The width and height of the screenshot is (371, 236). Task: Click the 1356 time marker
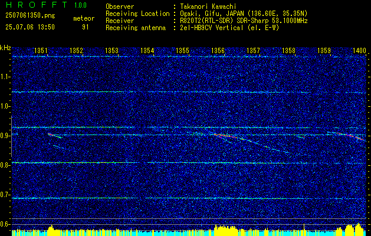coord(218,50)
